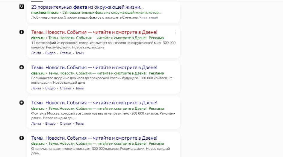Image resolution: width=283 pixels, height=157 pixels.
Task: Open 'Статьи' sitelink under 'Большинство людей' ad
Action: tap(65, 88)
